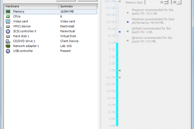This screenshot has width=194, height=129.
Task: Click the VMCI device icon
Action: coord(8,26)
